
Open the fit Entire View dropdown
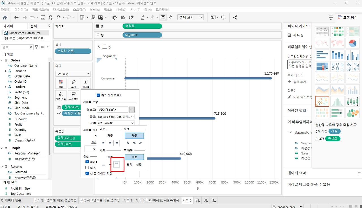(190, 17)
